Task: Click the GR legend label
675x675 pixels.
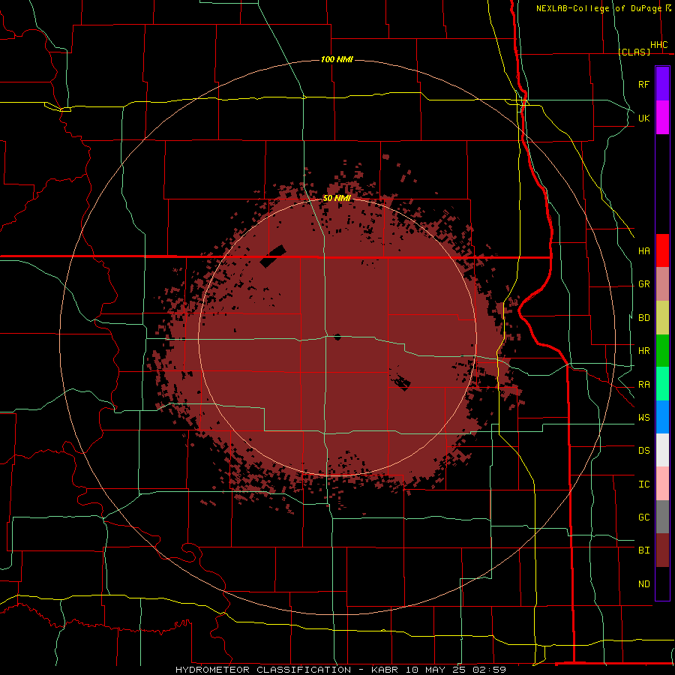Action: point(644,284)
